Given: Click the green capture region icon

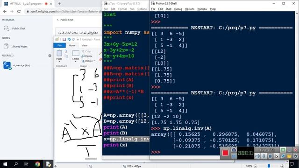Looking at the screenshot, I should 283,150.
